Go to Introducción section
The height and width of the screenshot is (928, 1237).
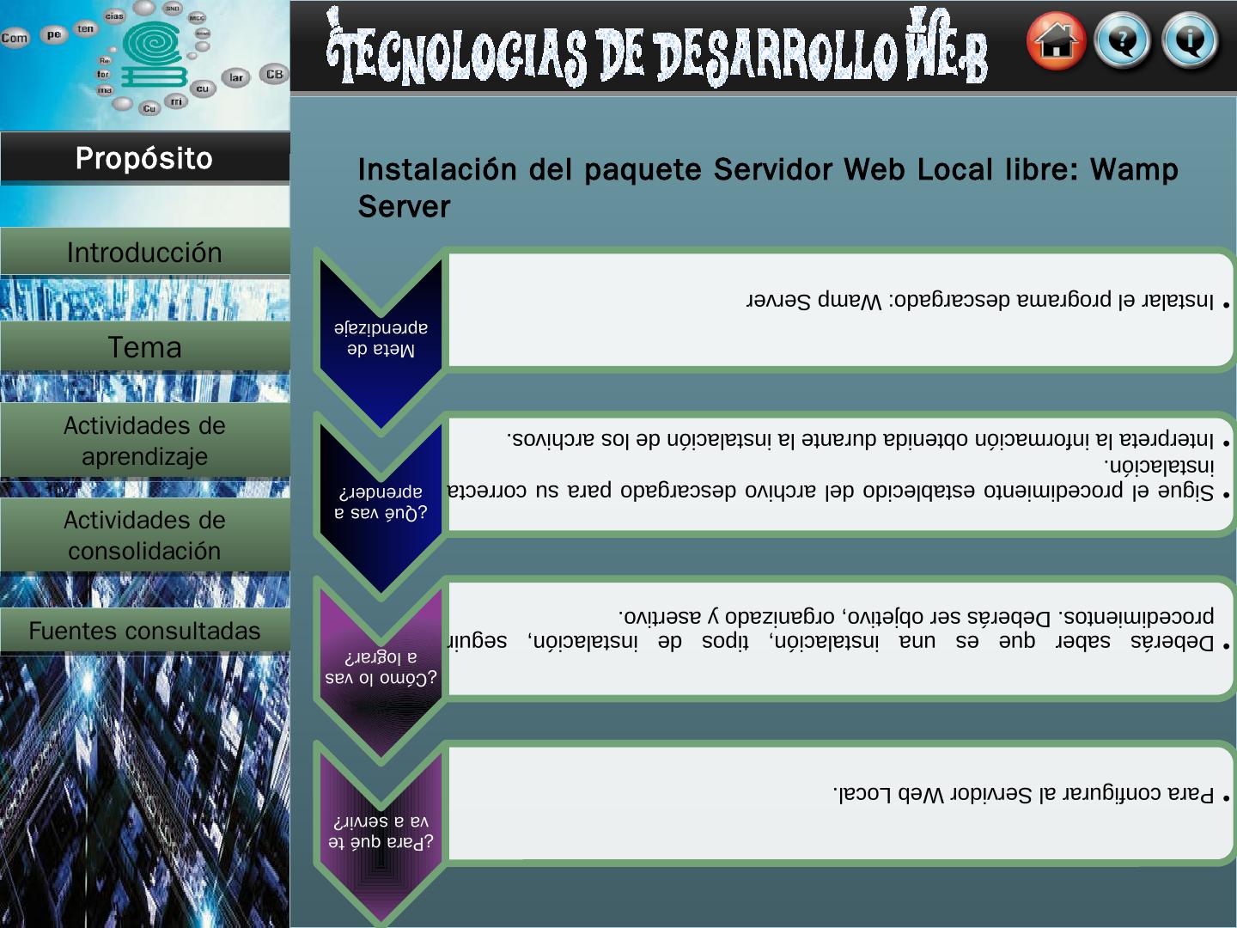pos(144,253)
